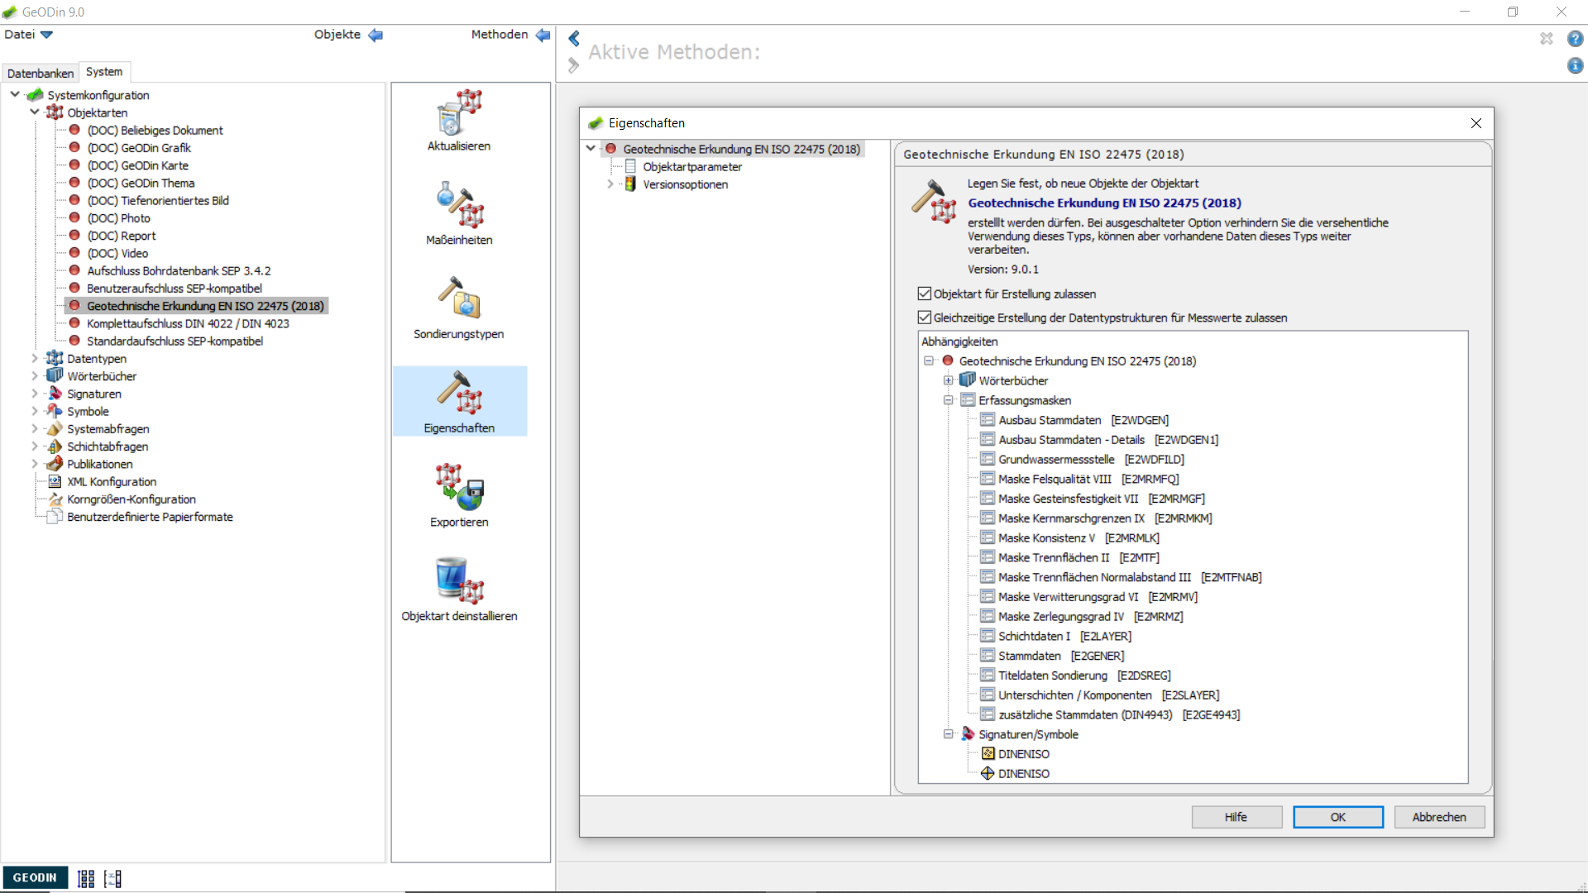Expand the Schichtabfragen tree node
The height and width of the screenshot is (893, 1588).
(x=35, y=446)
